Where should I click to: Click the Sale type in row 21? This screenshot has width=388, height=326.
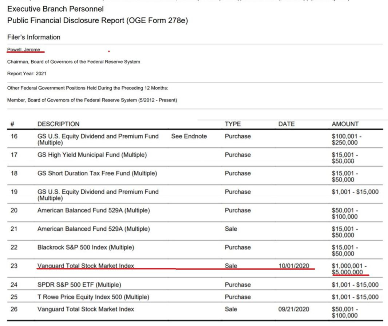pyautogui.click(x=231, y=229)
